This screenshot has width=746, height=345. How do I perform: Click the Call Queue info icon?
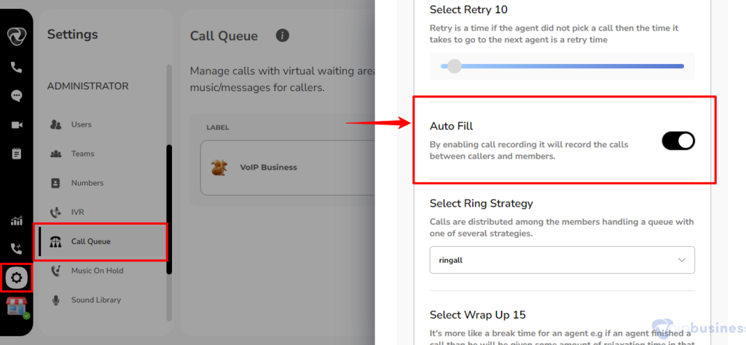point(283,36)
